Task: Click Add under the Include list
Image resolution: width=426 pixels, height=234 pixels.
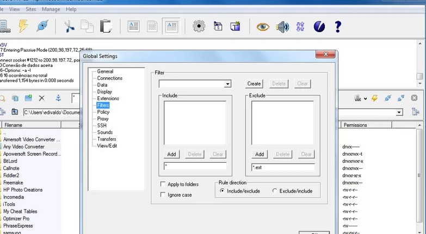Action: pyautogui.click(x=171, y=155)
